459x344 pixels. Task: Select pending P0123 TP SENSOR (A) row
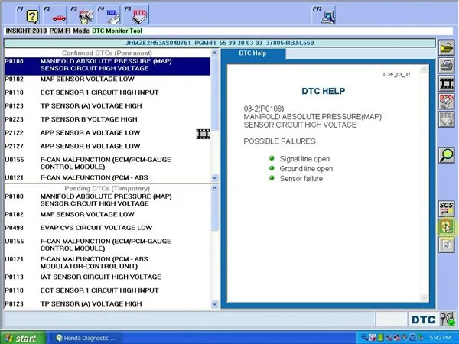107,304
